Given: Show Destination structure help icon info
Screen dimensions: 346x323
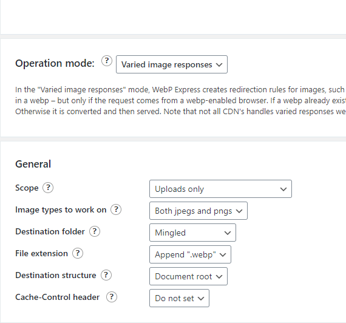Looking at the screenshot, I should (x=106, y=275).
